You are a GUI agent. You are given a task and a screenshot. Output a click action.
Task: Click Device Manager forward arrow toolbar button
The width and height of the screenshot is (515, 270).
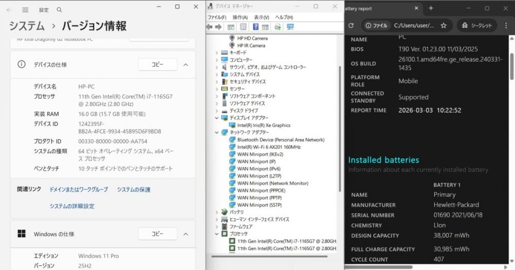pyautogui.click(x=218, y=27)
